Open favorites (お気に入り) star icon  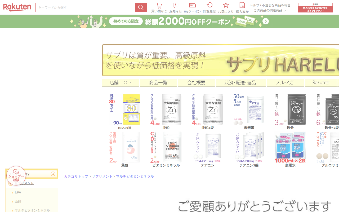[226, 8]
